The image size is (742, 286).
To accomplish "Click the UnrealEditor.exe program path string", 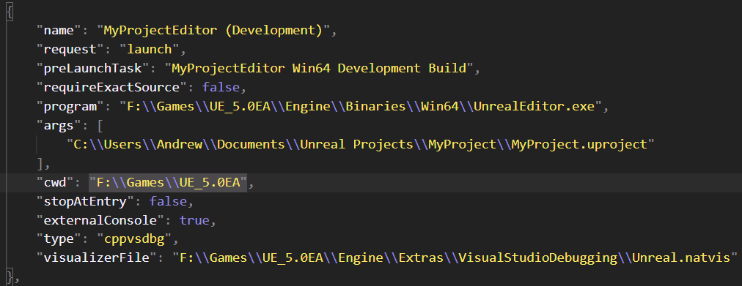I will click(361, 106).
